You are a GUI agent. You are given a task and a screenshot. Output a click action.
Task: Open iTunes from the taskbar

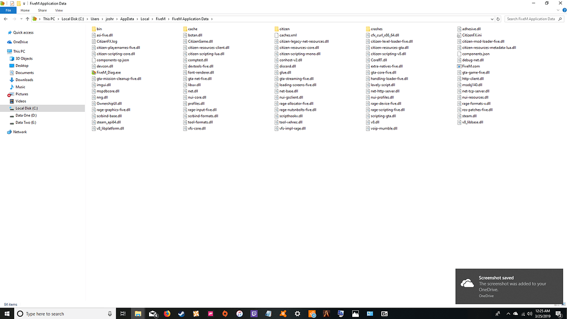[239, 313]
